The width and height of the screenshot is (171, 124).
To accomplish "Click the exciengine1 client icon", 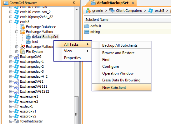I will tap(17, 96).
